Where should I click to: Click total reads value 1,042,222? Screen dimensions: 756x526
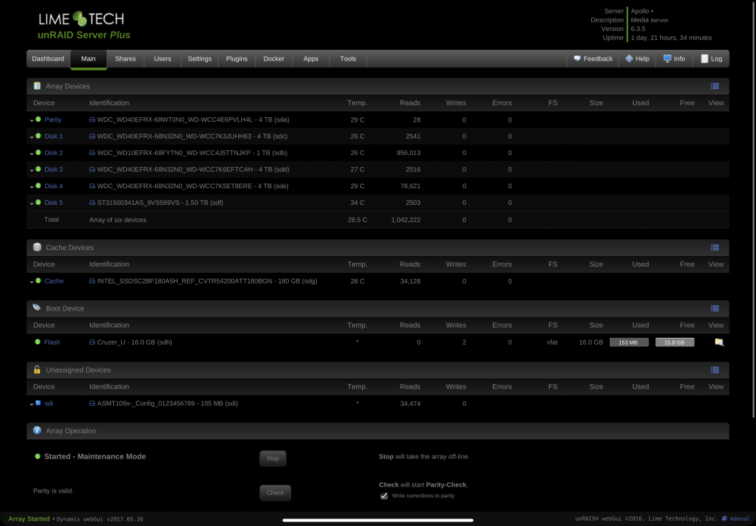click(406, 220)
